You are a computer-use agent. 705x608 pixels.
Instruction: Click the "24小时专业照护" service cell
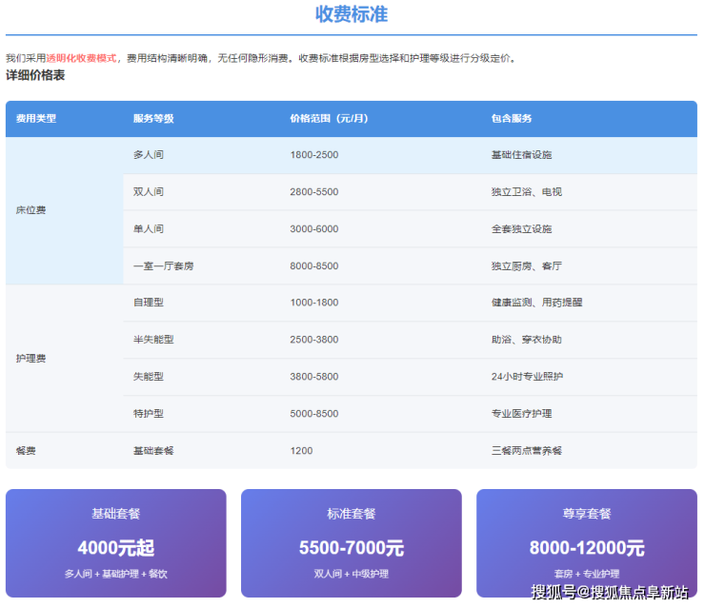[527, 377]
